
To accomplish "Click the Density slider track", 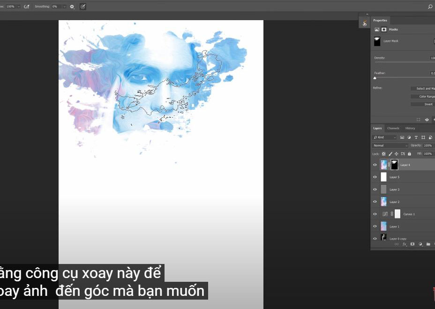I will tap(404, 62).
